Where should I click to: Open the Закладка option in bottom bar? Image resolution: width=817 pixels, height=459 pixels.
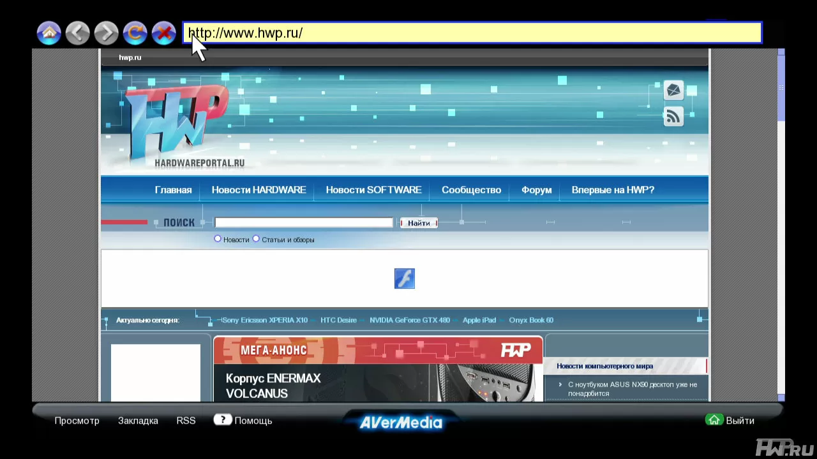click(138, 421)
